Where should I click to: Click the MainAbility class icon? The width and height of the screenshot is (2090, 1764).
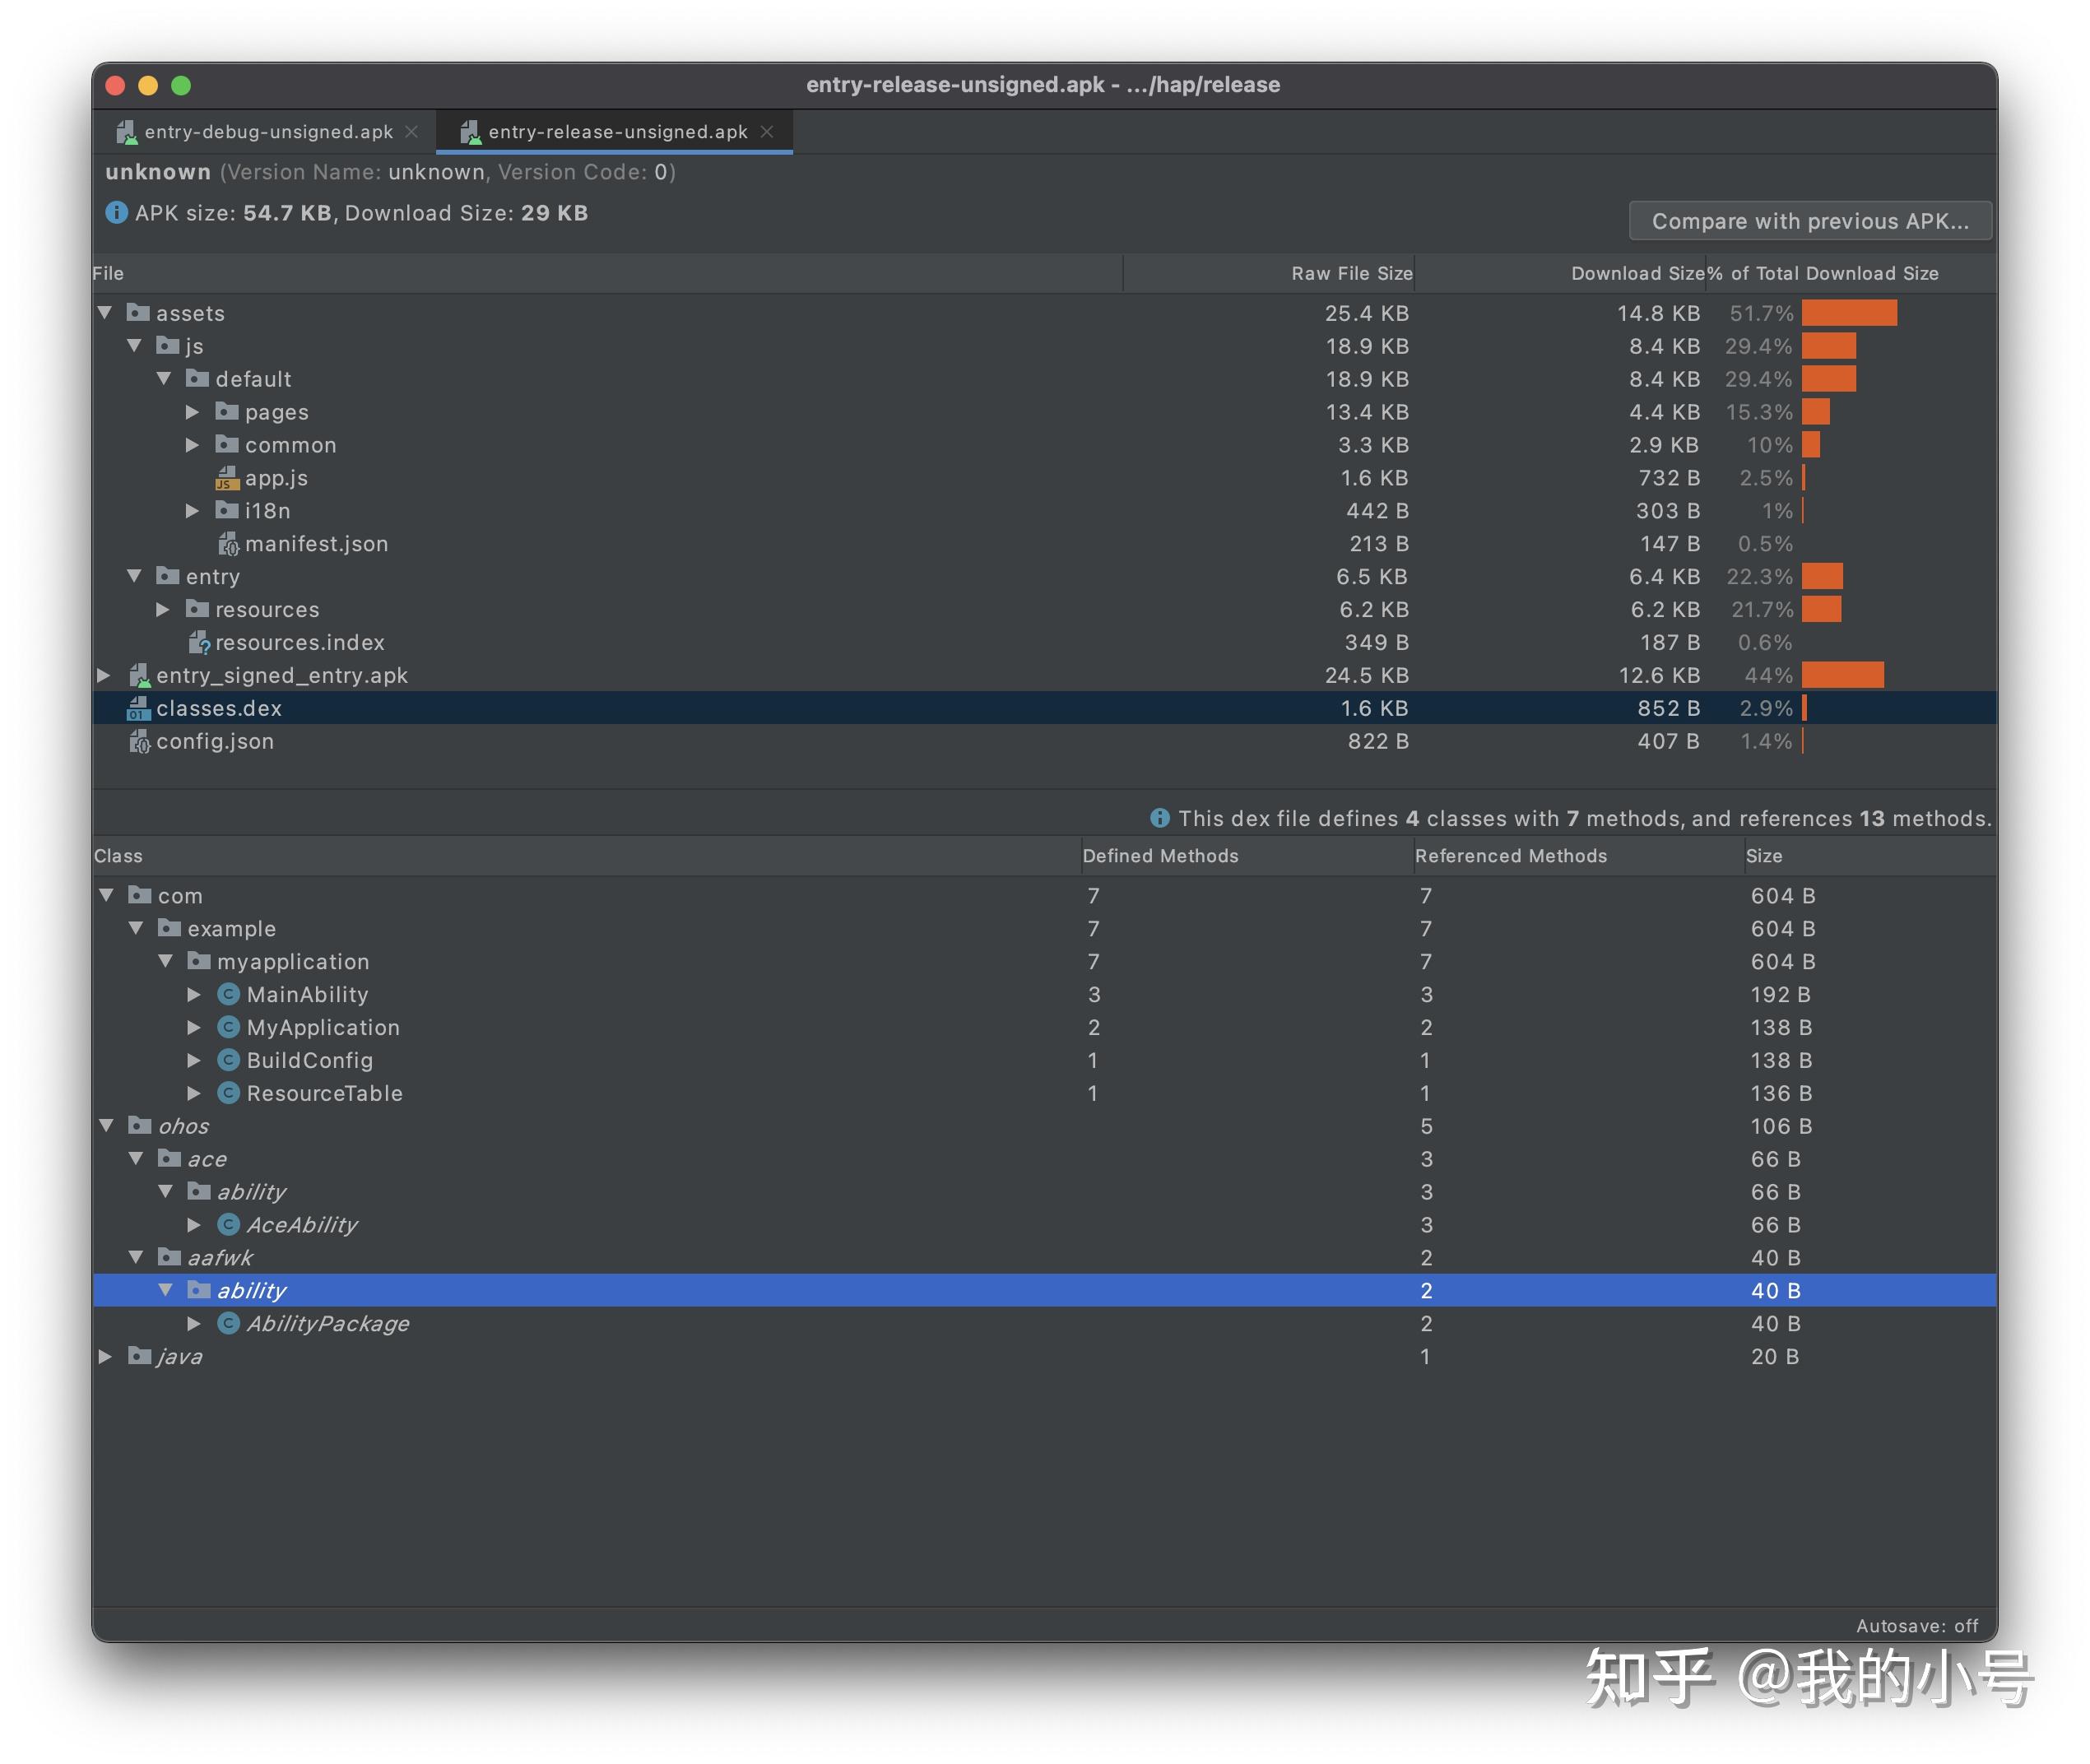(229, 995)
